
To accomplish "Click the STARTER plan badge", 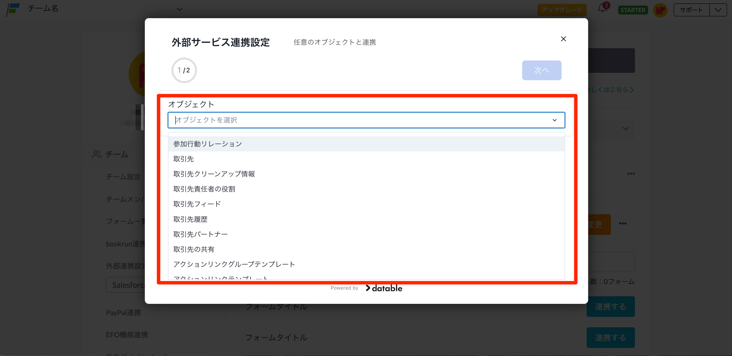I will 633,10.
